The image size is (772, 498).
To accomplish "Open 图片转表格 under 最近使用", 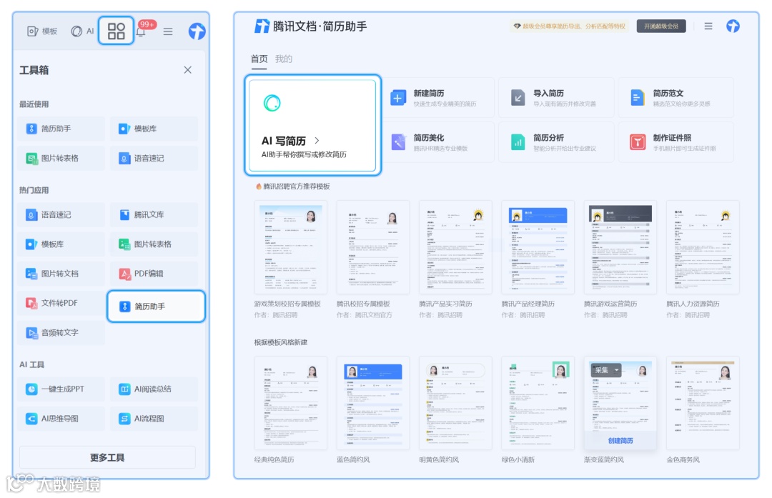I will [61, 158].
